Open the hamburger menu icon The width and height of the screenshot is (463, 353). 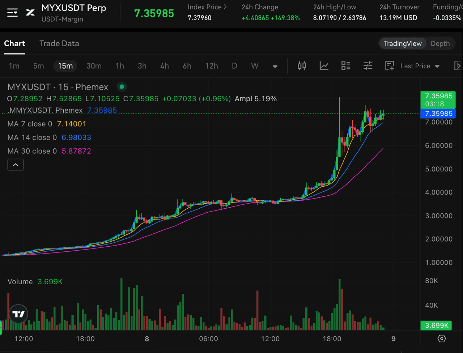pos(12,13)
